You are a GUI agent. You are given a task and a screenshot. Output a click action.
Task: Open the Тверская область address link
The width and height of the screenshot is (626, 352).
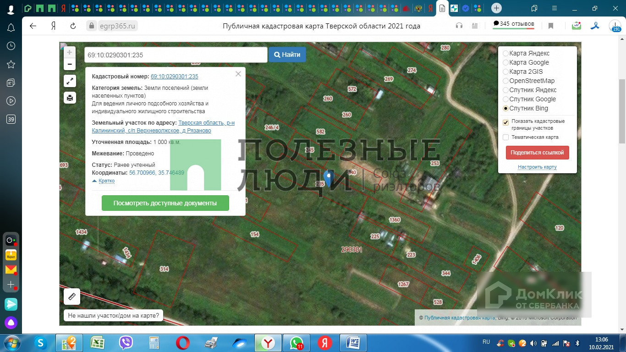[x=163, y=126]
